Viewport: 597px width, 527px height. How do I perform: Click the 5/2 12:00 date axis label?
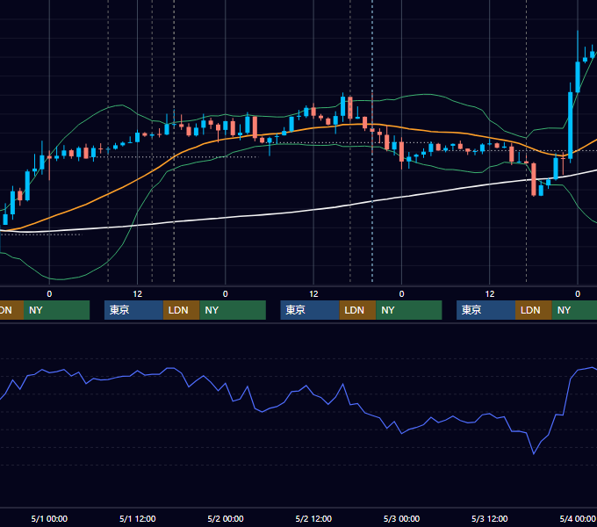tap(313, 518)
